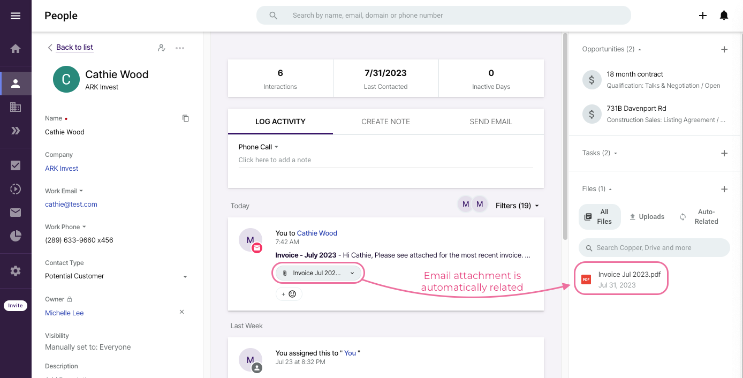This screenshot has height=378, width=743.
Task: Select All Files filter
Action: click(600, 217)
